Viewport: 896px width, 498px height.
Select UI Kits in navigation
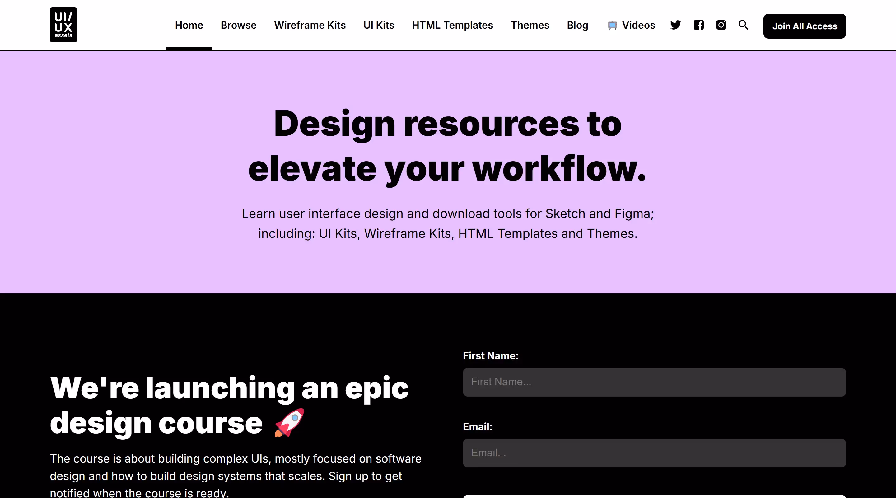(378, 26)
